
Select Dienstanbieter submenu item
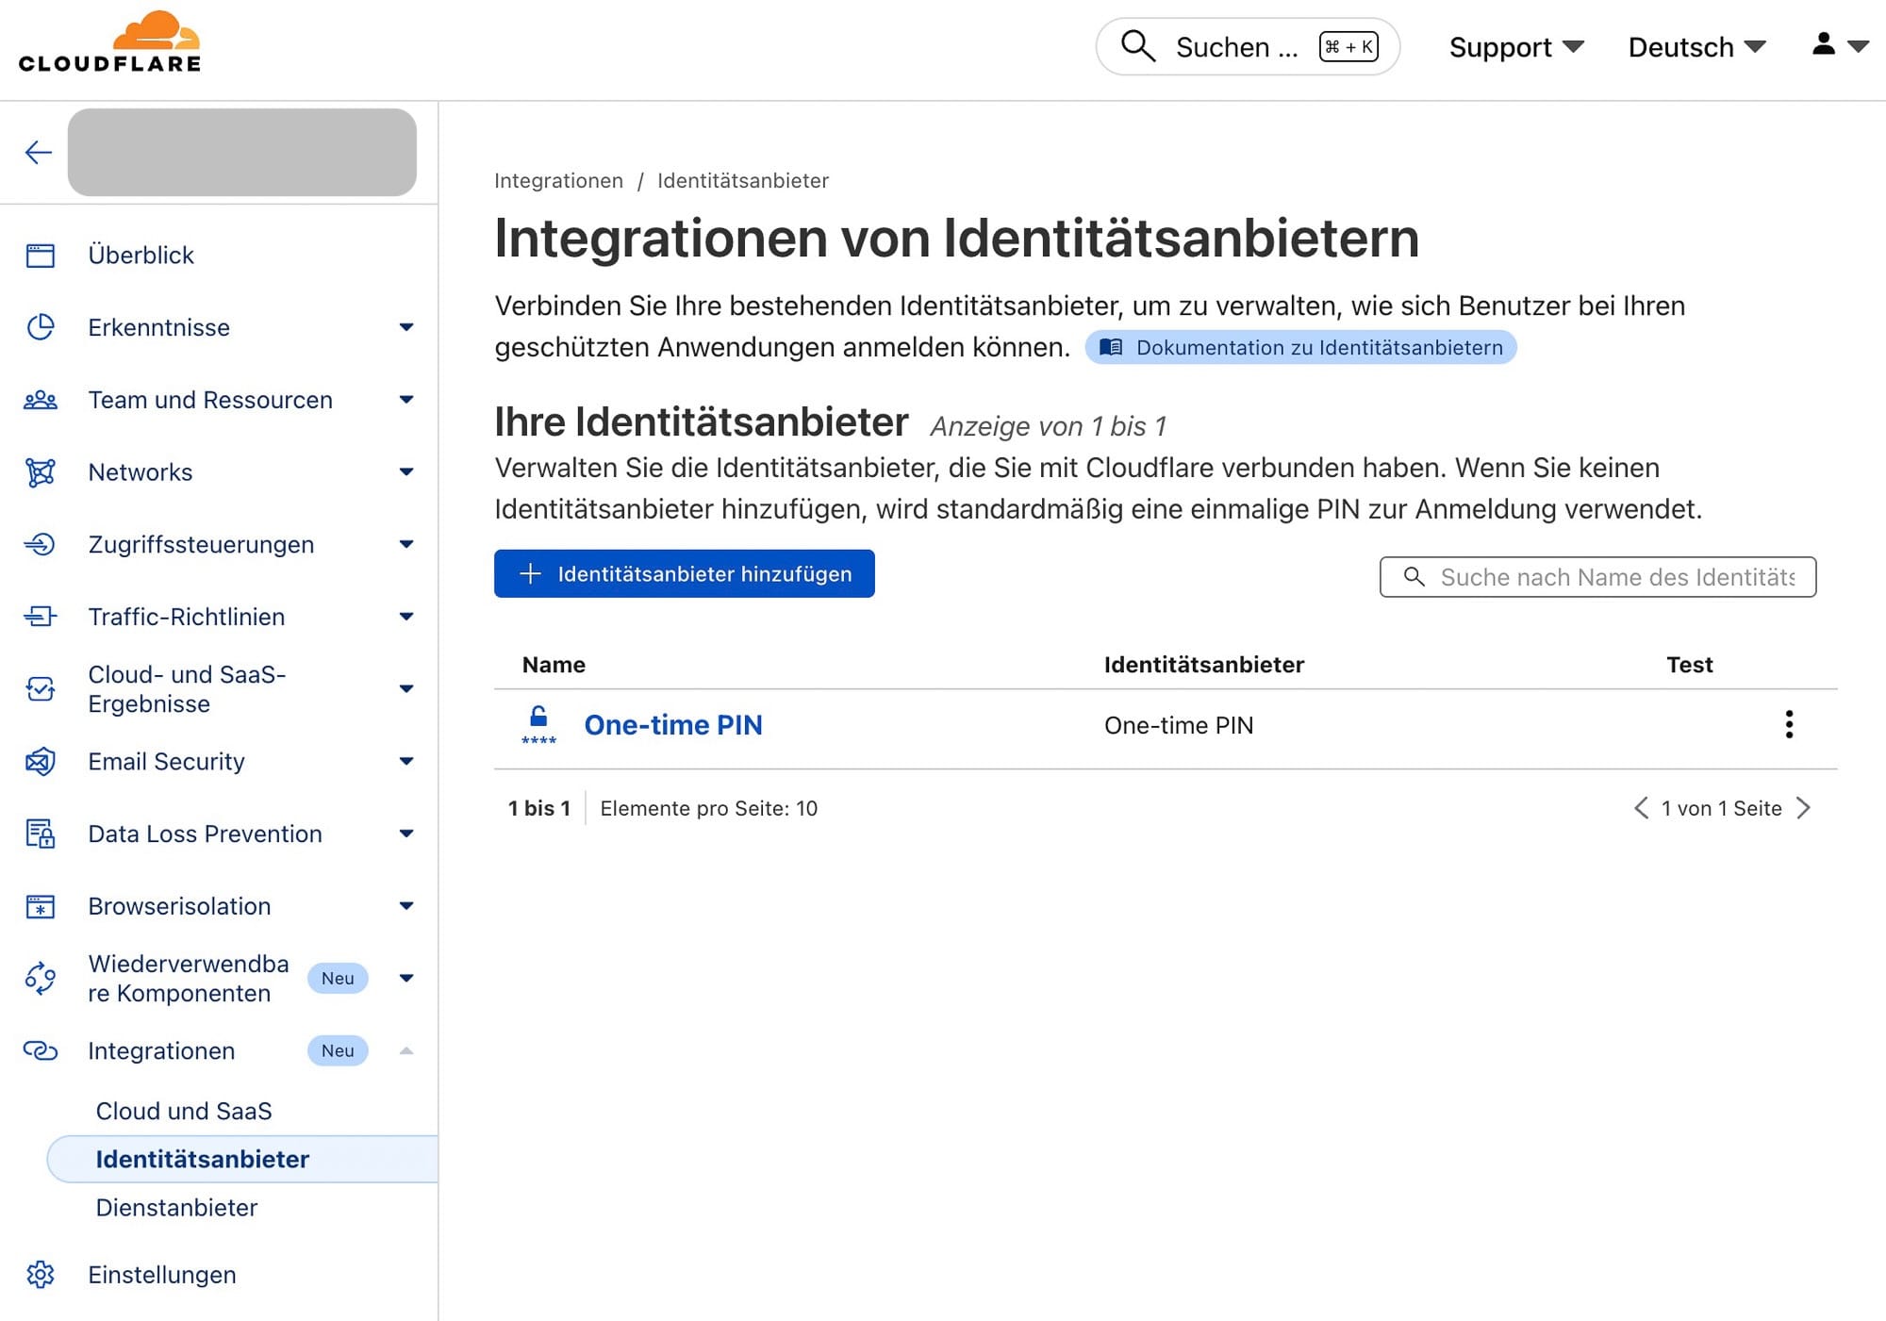click(x=176, y=1207)
